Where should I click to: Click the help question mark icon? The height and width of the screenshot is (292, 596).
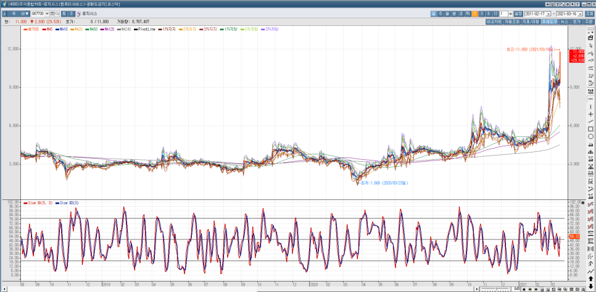tap(577, 4)
